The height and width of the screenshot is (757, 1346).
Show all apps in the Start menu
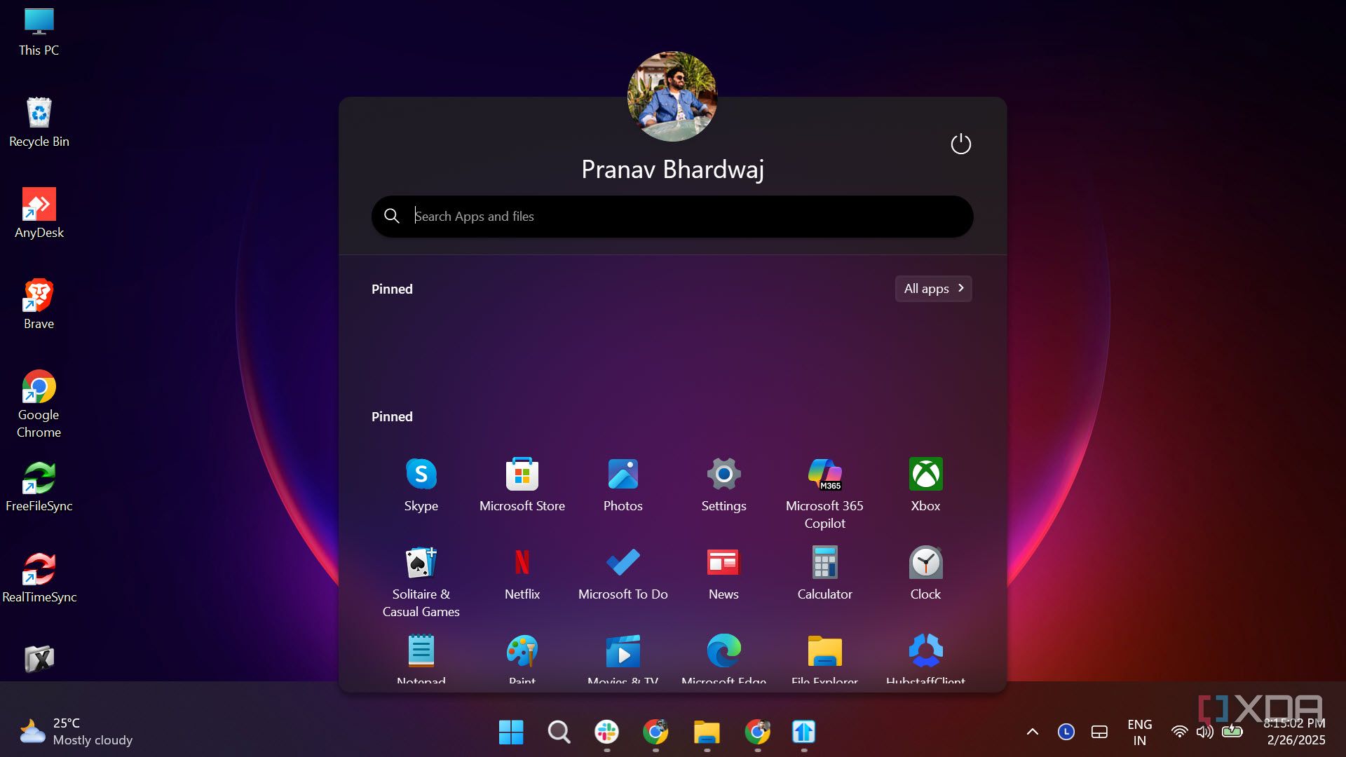click(932, 288)
